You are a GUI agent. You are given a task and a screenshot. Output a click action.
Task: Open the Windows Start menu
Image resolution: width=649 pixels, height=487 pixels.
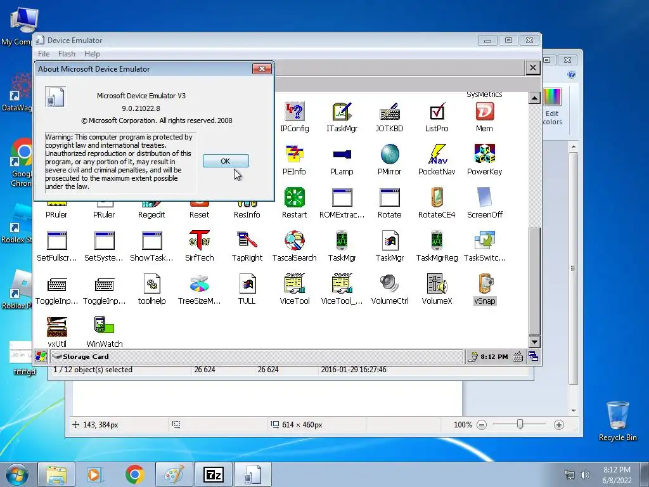coord(17,474)
